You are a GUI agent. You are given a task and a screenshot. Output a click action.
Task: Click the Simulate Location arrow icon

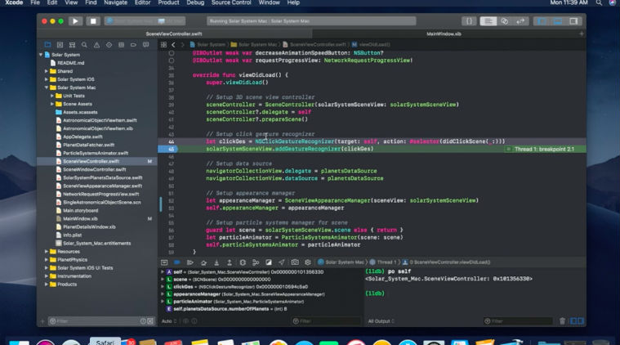(281, 262)
